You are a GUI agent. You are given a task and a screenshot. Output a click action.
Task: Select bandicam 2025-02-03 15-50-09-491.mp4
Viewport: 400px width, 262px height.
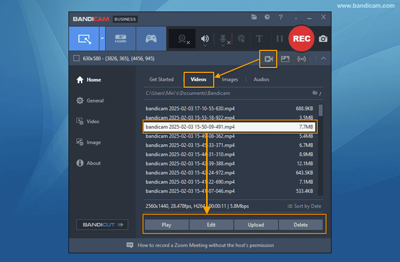229,127
